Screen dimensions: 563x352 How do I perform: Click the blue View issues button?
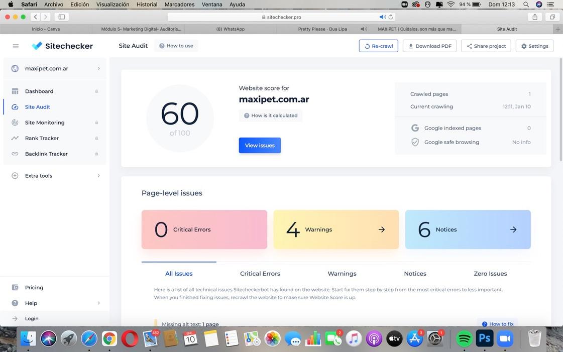(260, 145)
